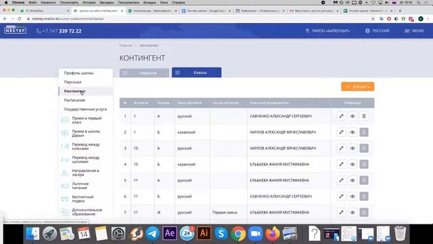Image resolution: width=433 pixels, height=244 pixels.
Task: View class 1 А details eye icon
Action: [352, 116]
